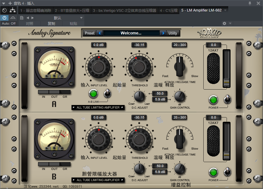Flip the A-B LINK toggle switch
The height and width of the screenshot is (189, 263).
pos(107,94)
